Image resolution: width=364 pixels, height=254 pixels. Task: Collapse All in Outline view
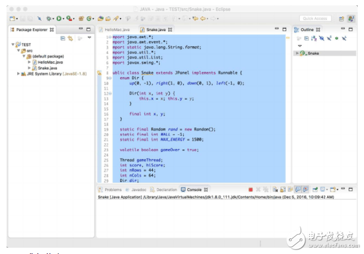pos(306,38)
